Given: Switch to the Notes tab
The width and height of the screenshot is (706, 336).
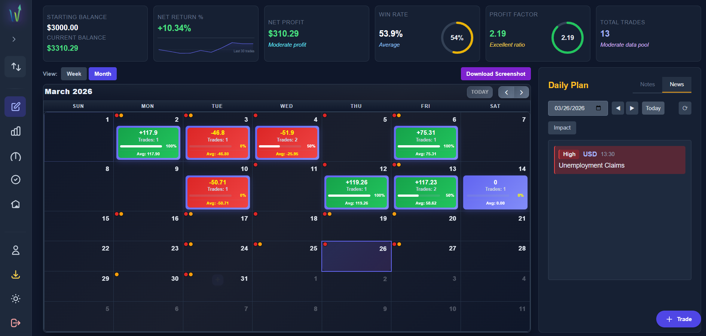Looking at the screenshot, I should (647, 84).
